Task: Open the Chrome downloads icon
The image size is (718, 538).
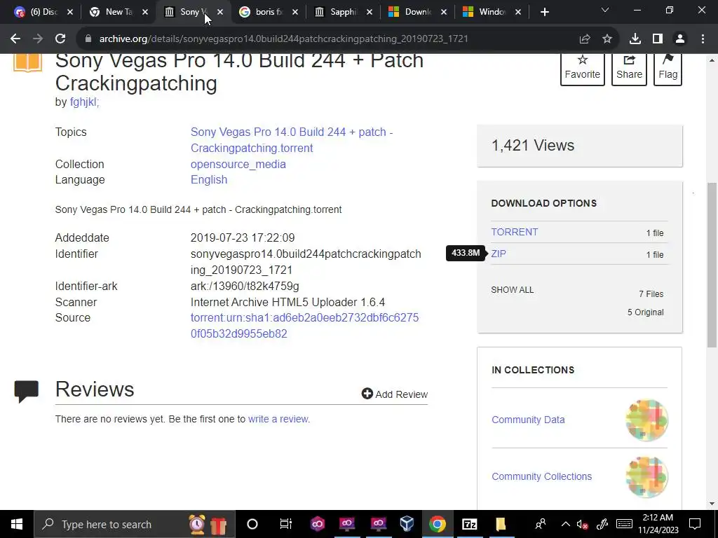Action: click(635, 39)
